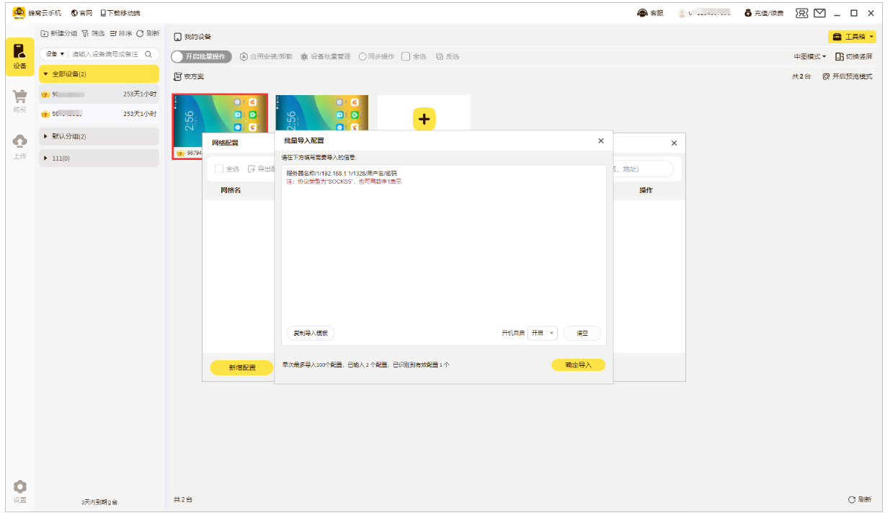
Task: Click the 切换竖屏 rotate screen icon
Action: point(840,57)
